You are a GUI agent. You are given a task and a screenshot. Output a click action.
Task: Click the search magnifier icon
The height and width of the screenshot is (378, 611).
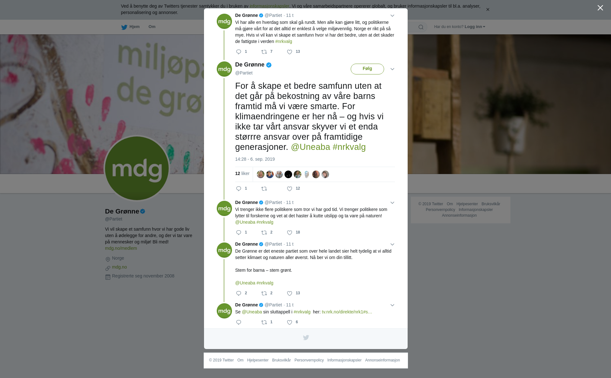coord(421,27)
